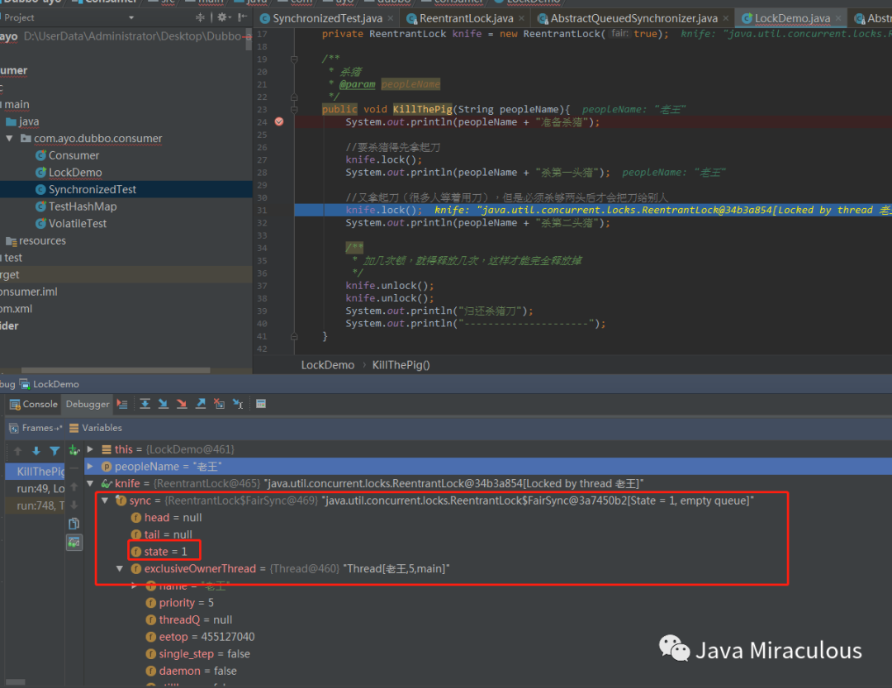Click the Remove Watch minus icon

74,468
